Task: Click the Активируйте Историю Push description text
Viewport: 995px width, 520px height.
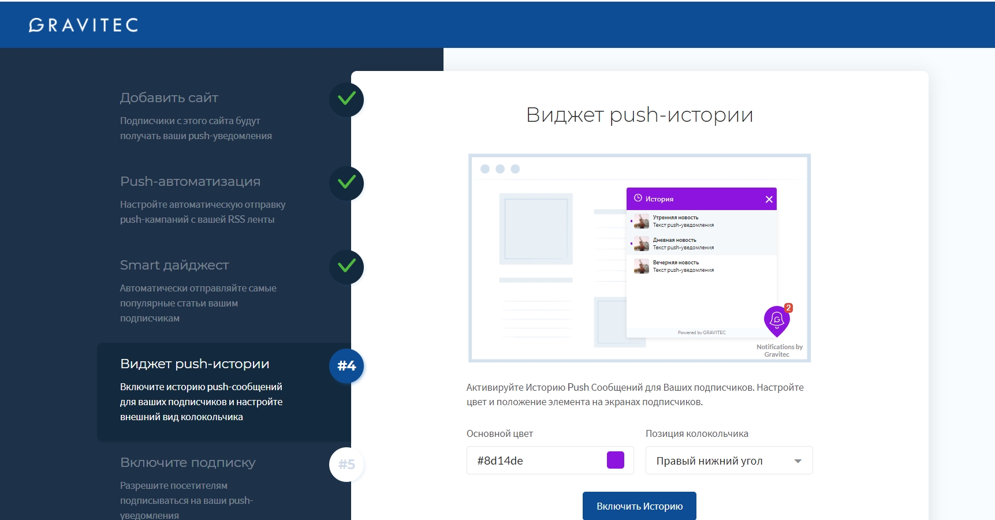Action: tap(635, 395)
